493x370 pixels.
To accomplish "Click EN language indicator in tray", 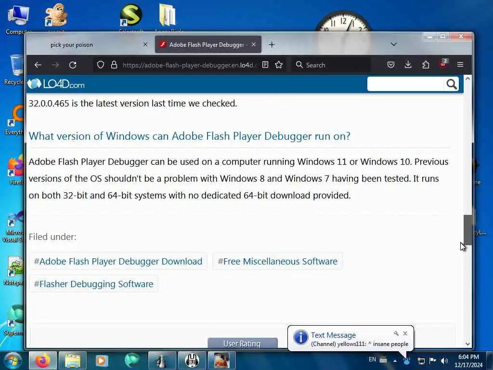I will coord(372,359).
